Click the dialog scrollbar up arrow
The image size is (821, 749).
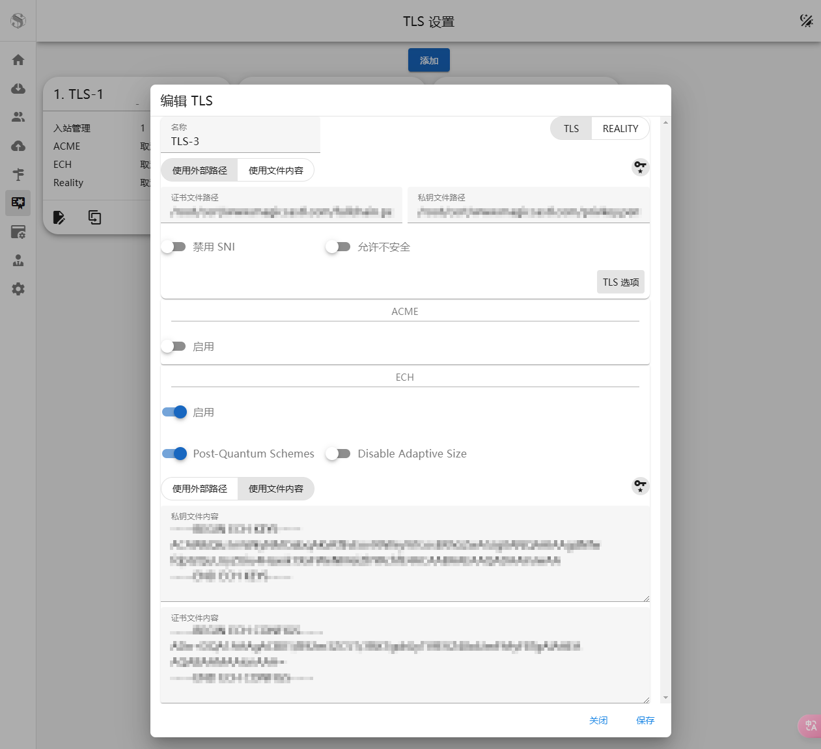click(x=665, y=122)
